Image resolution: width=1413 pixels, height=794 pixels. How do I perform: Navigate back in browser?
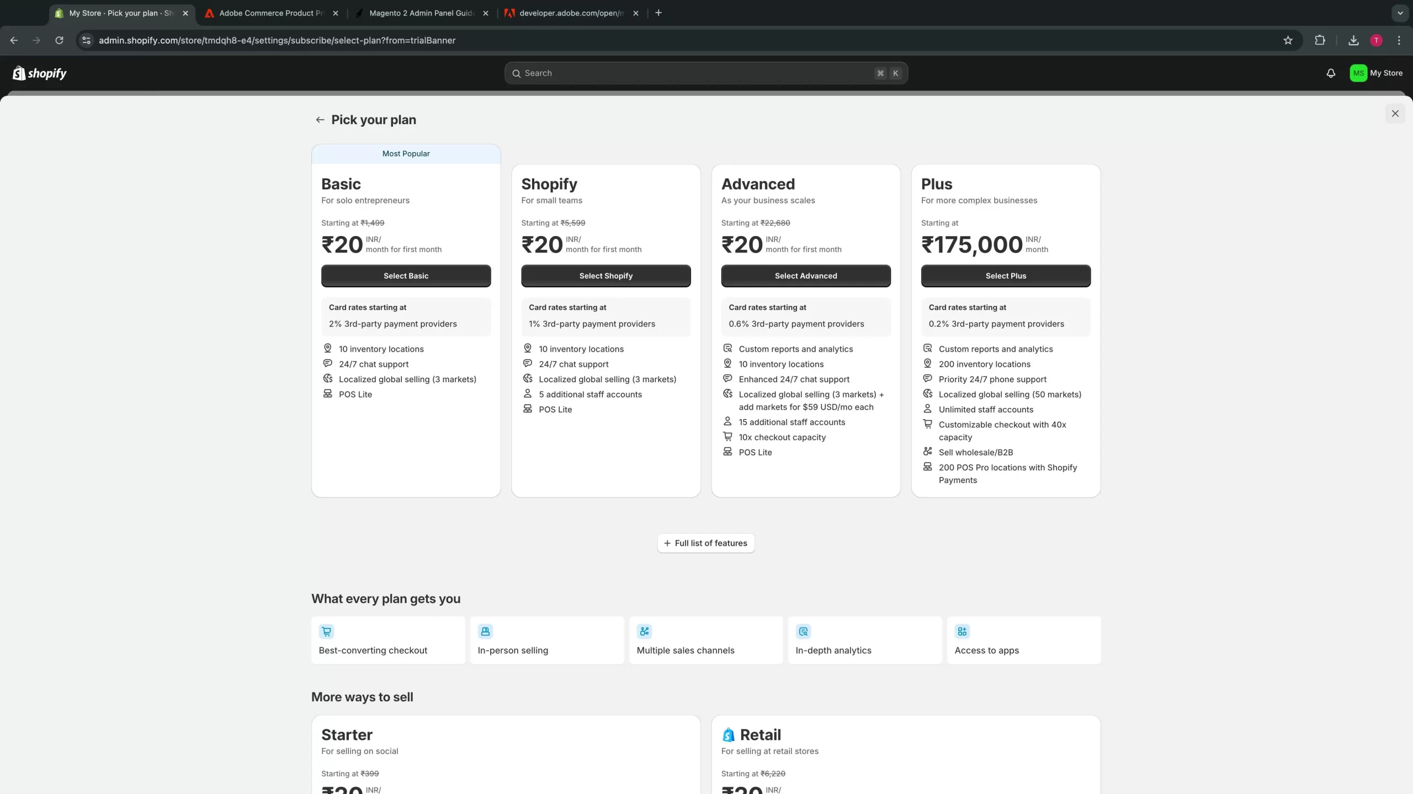14,40
